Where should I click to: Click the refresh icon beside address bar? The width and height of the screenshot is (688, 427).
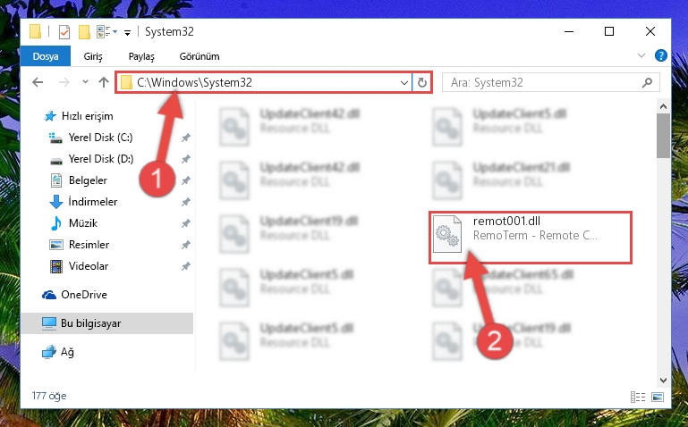pos(421,82)
